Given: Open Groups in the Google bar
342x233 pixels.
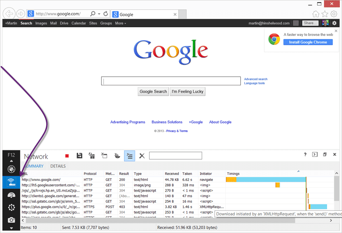Looking at the screenshot, I should click(106, 23).
